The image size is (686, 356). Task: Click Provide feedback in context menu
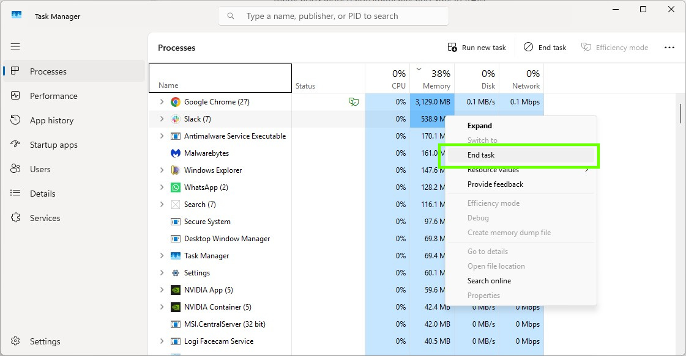point(495,184)
